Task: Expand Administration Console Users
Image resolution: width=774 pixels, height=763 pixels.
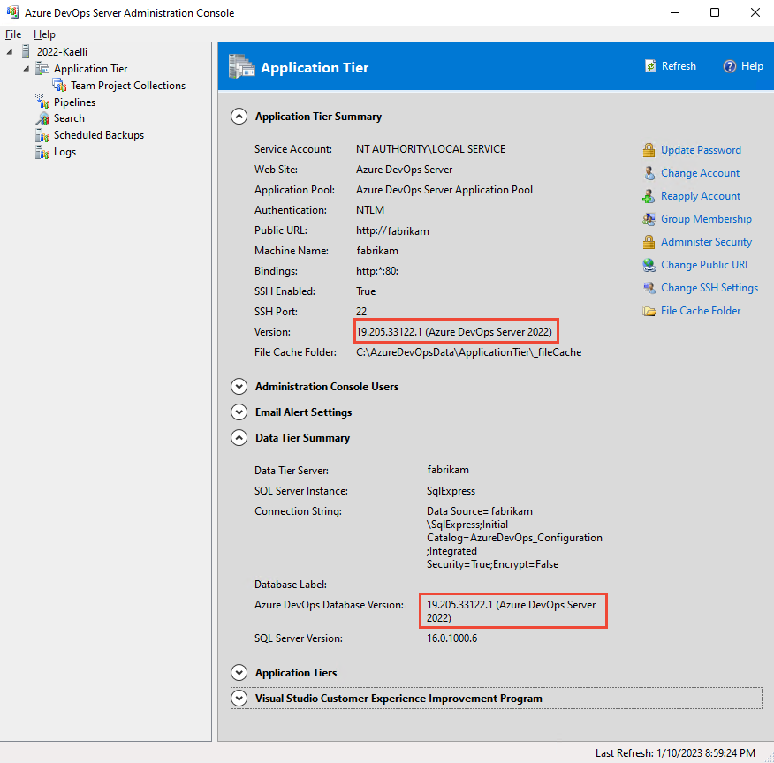Action: pos(239,386)
